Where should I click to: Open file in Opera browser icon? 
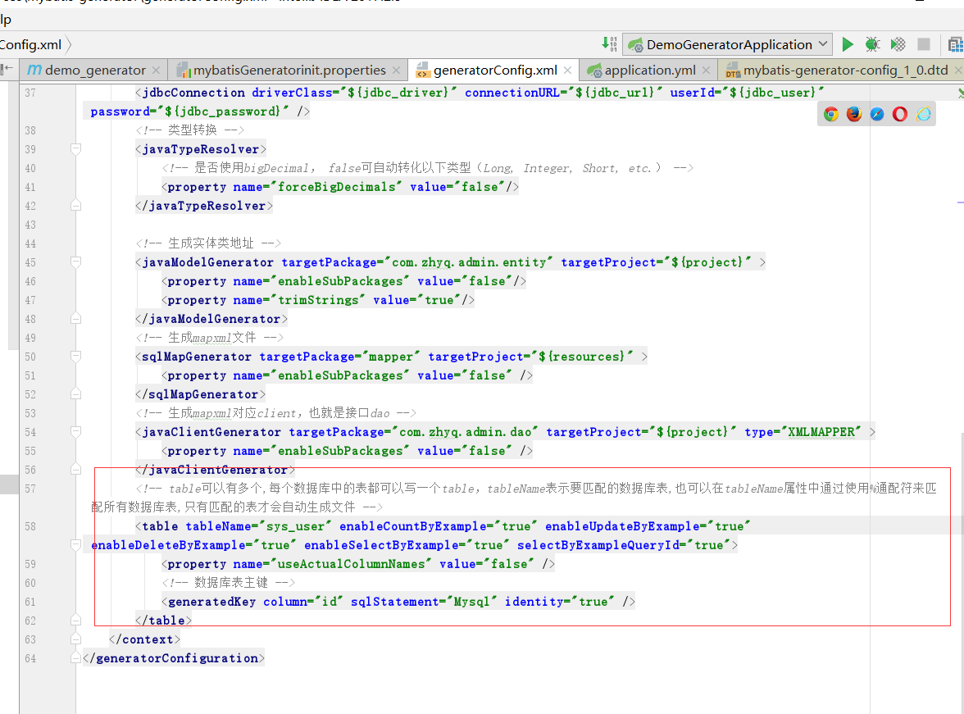tap(900, 115)
